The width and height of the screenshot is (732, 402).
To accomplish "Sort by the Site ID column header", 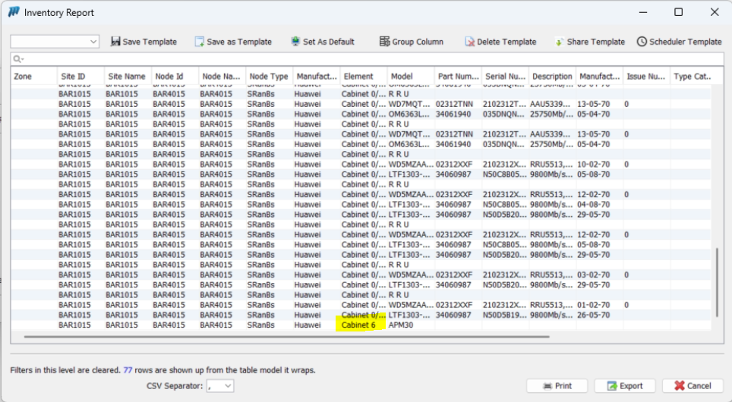I will [73, 77].
